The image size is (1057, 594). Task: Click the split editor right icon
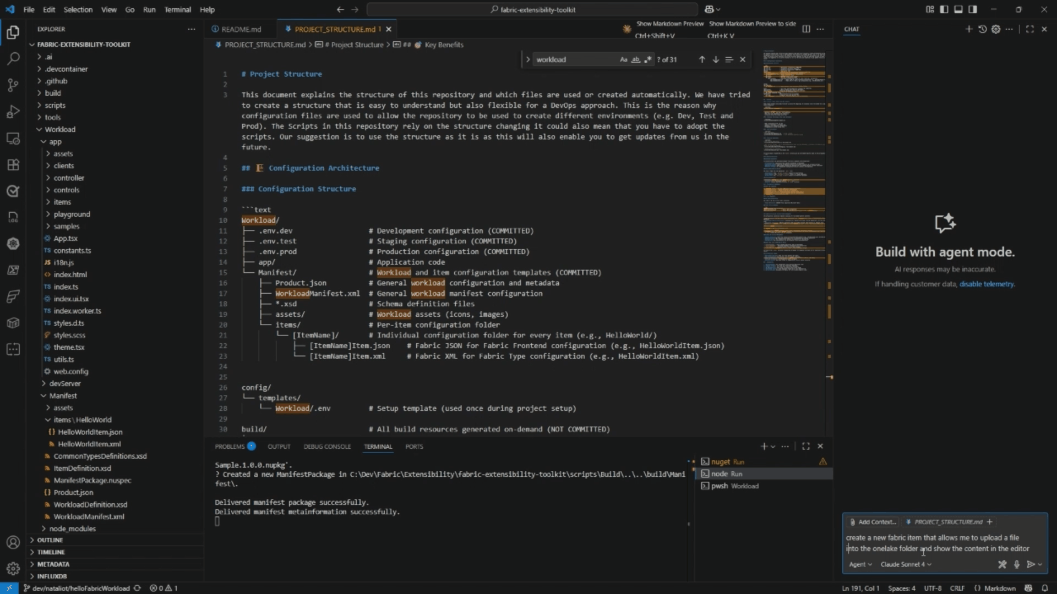[x=806, y=29]
